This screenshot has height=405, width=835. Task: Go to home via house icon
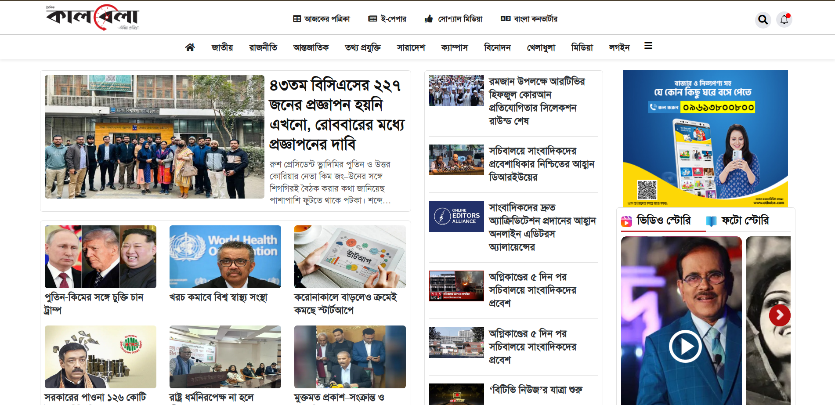(190, 47)
